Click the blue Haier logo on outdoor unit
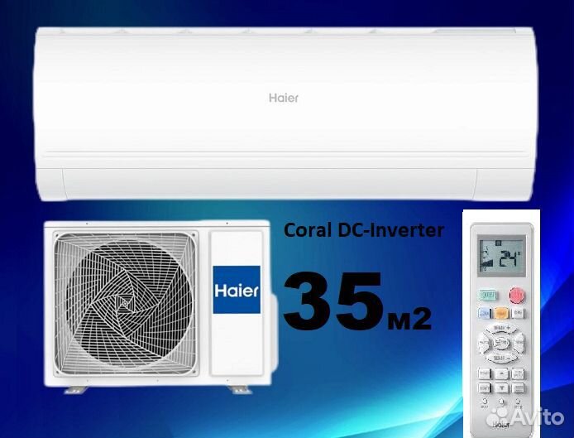The image size is (574, 438). click(x=237, y=290)
